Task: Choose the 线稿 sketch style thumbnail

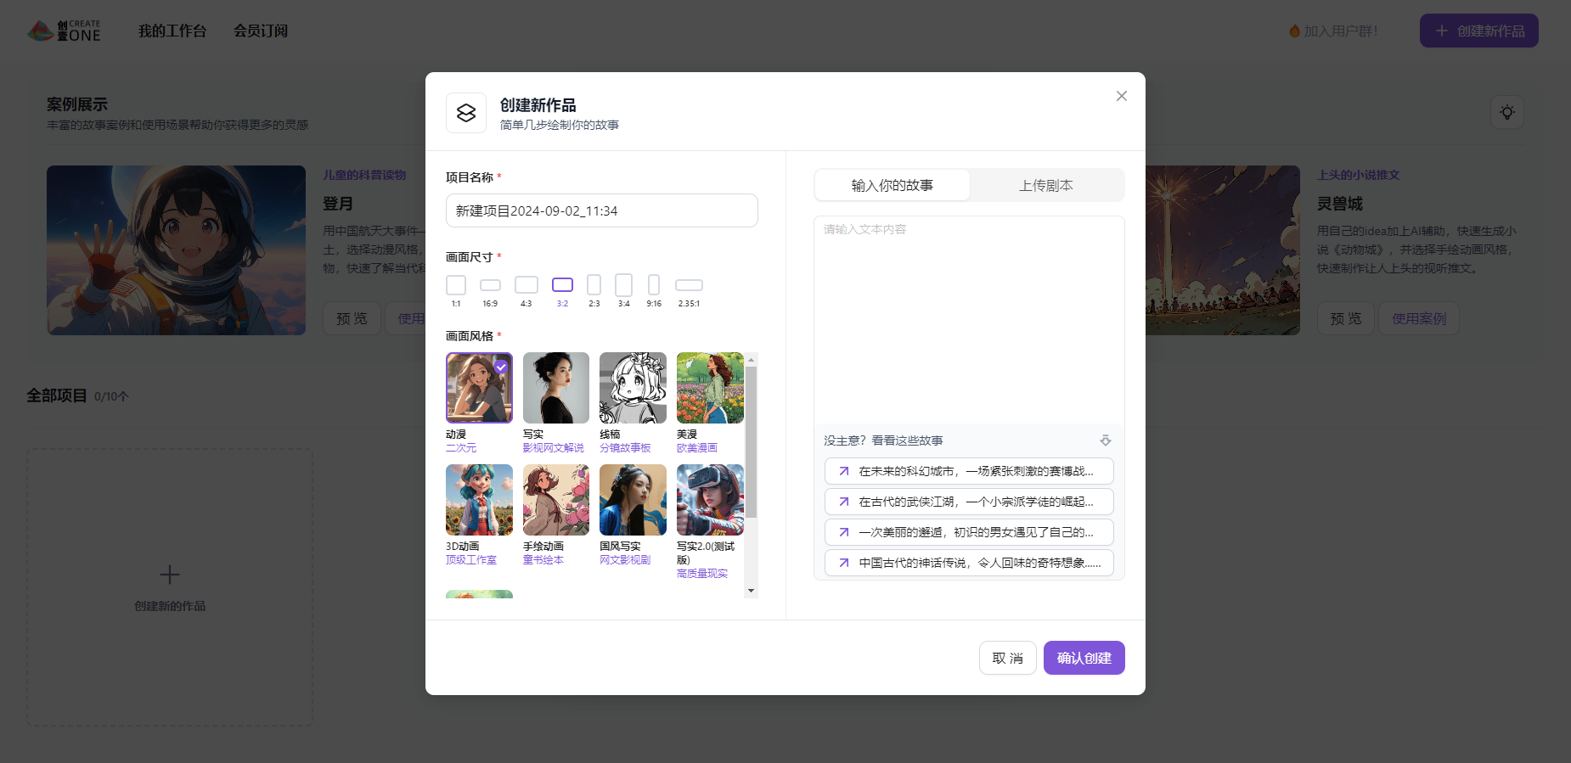Action: [633, 388]
